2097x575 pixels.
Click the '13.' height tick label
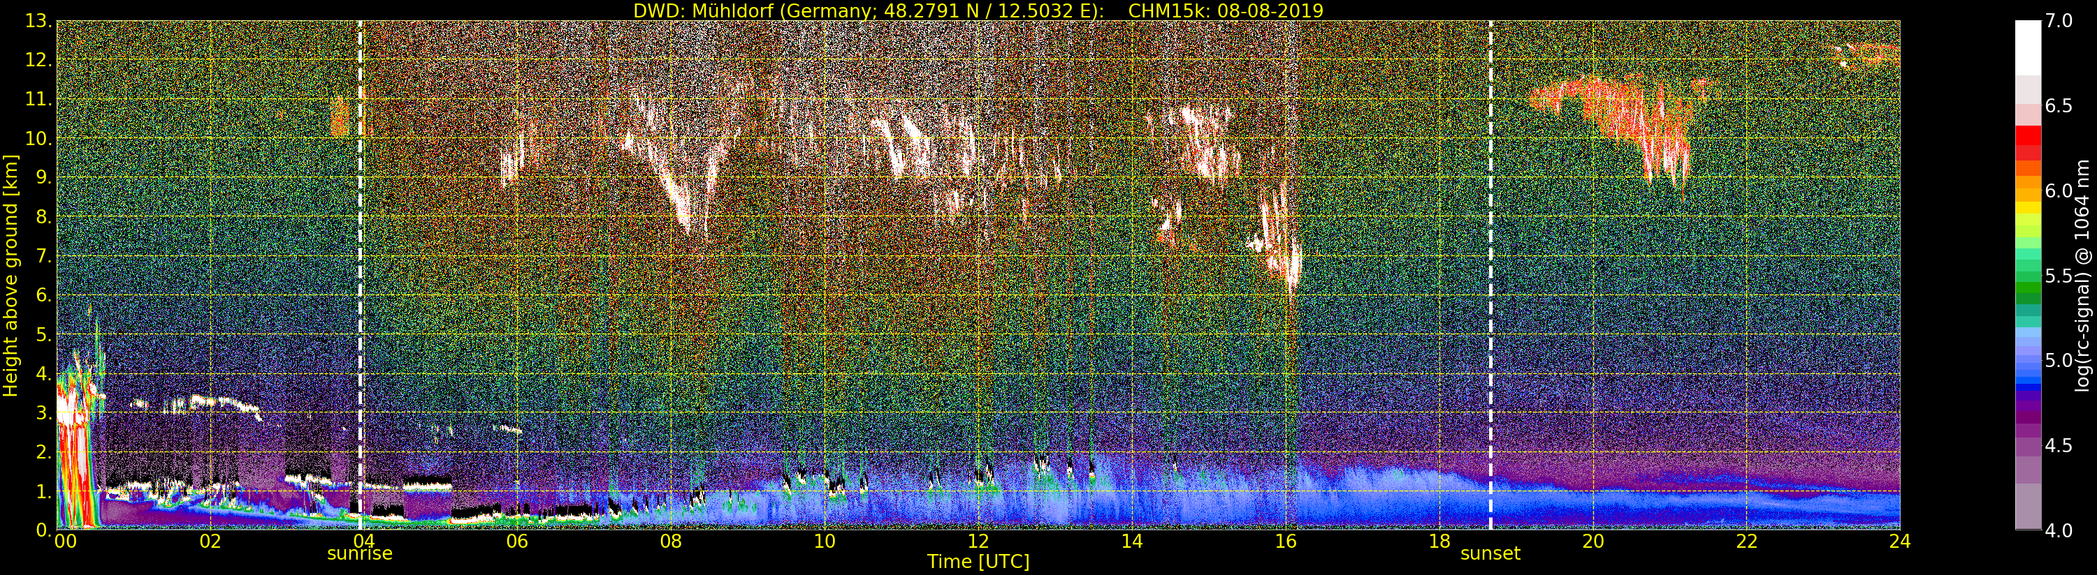(x=38, y=21)
